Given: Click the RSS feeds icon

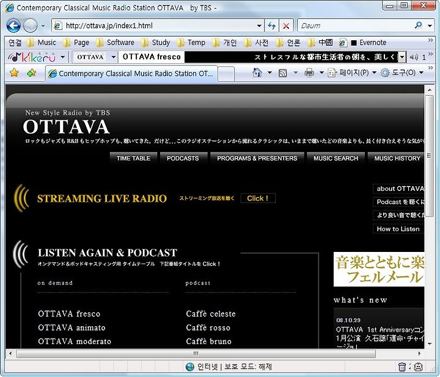Looking at the screenshot, I should [x=282, y=73].
